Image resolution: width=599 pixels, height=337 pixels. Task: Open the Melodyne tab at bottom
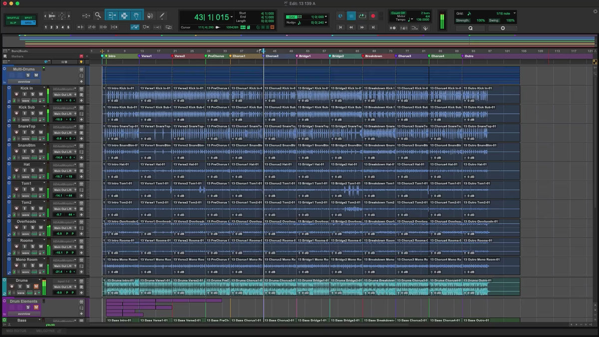(45, 331)
